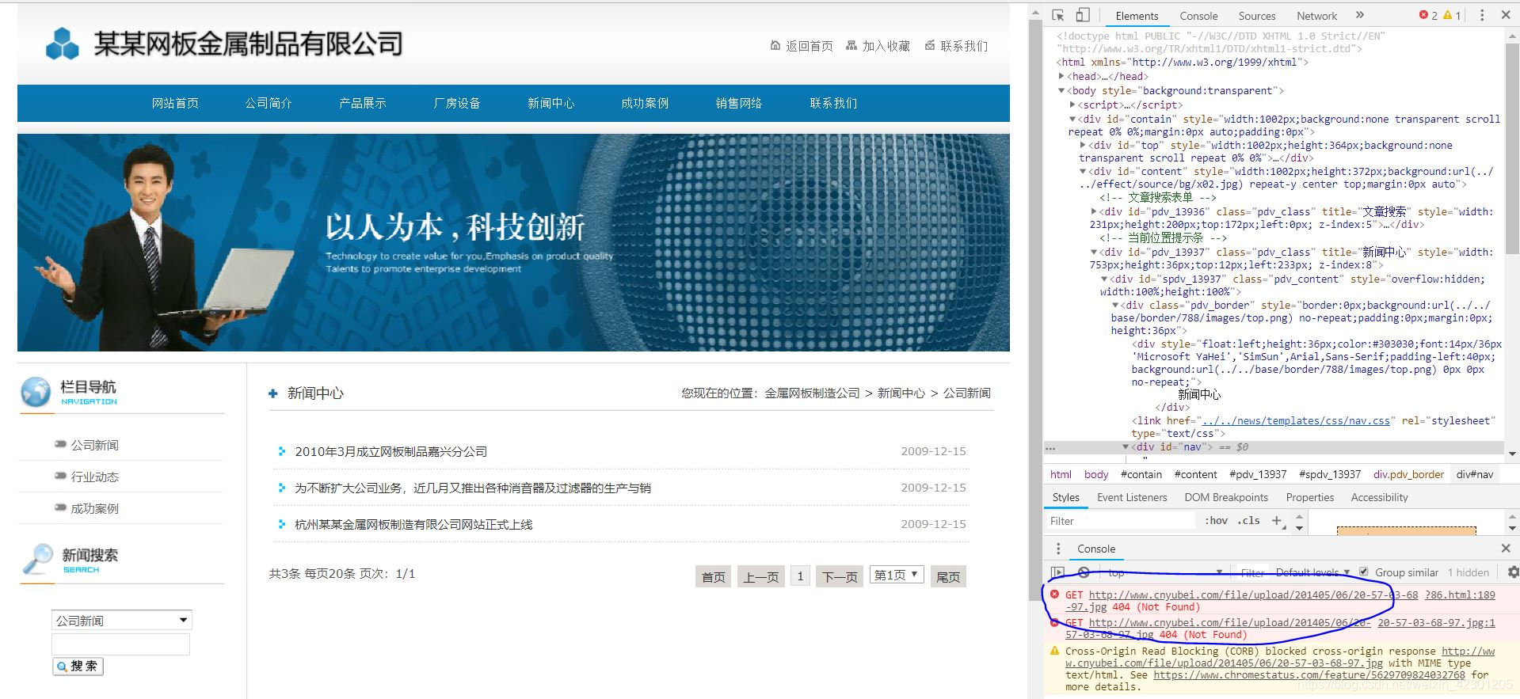
Task: Click the CORB warning triangle icon in console
Action: pyautogui.click(x=1054, y=651)
